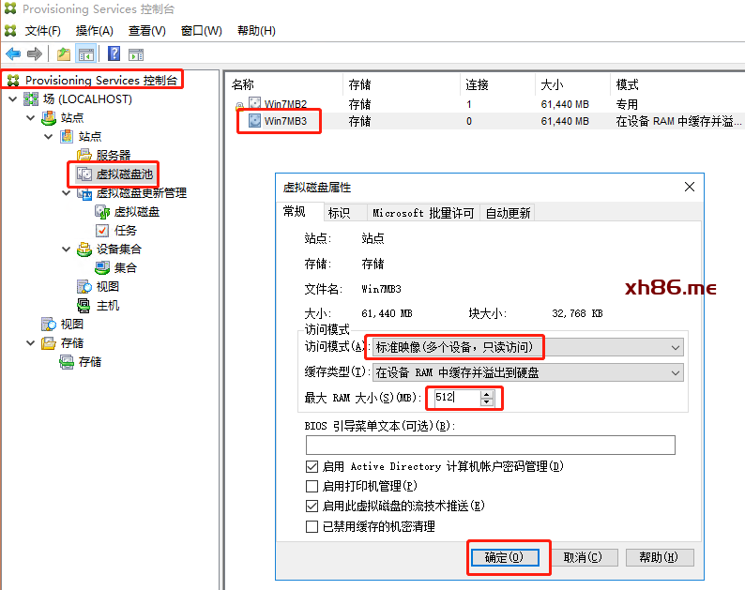Select the 虚拟磁盘池 node in tree
Viewport: 745px width, 590px height.
click(123, 174)
